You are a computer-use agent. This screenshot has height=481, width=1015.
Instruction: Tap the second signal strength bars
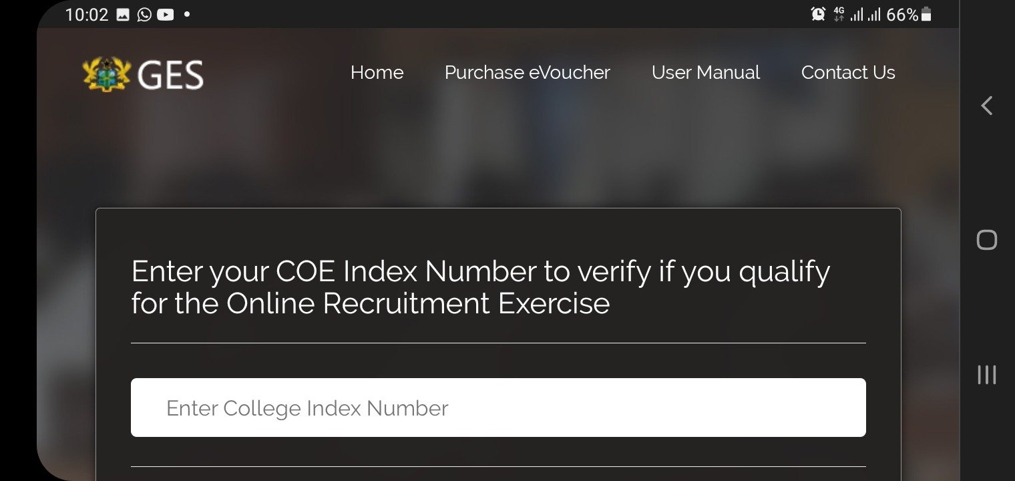coord(873,14)
